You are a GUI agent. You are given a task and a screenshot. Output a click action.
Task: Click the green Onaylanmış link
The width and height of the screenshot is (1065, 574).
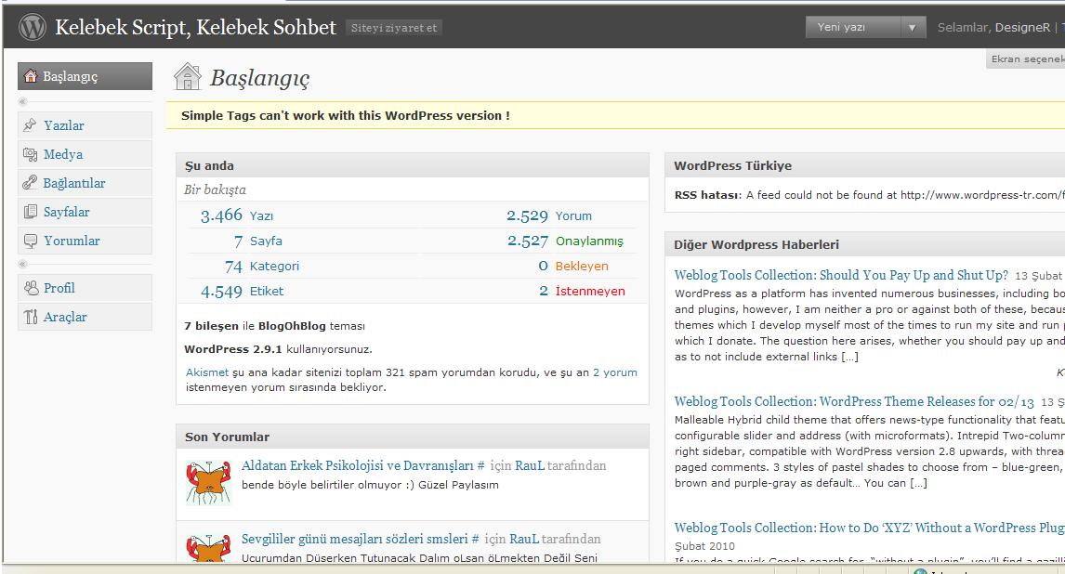589,241
